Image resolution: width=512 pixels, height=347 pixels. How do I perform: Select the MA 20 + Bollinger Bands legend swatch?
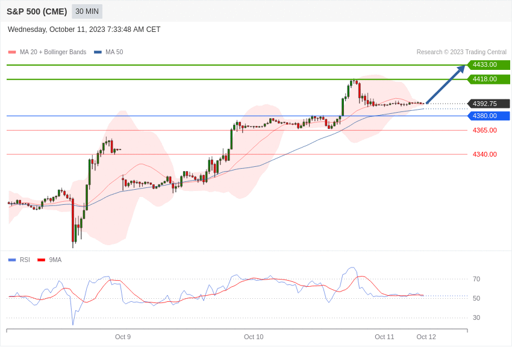(x=12, y=52)
